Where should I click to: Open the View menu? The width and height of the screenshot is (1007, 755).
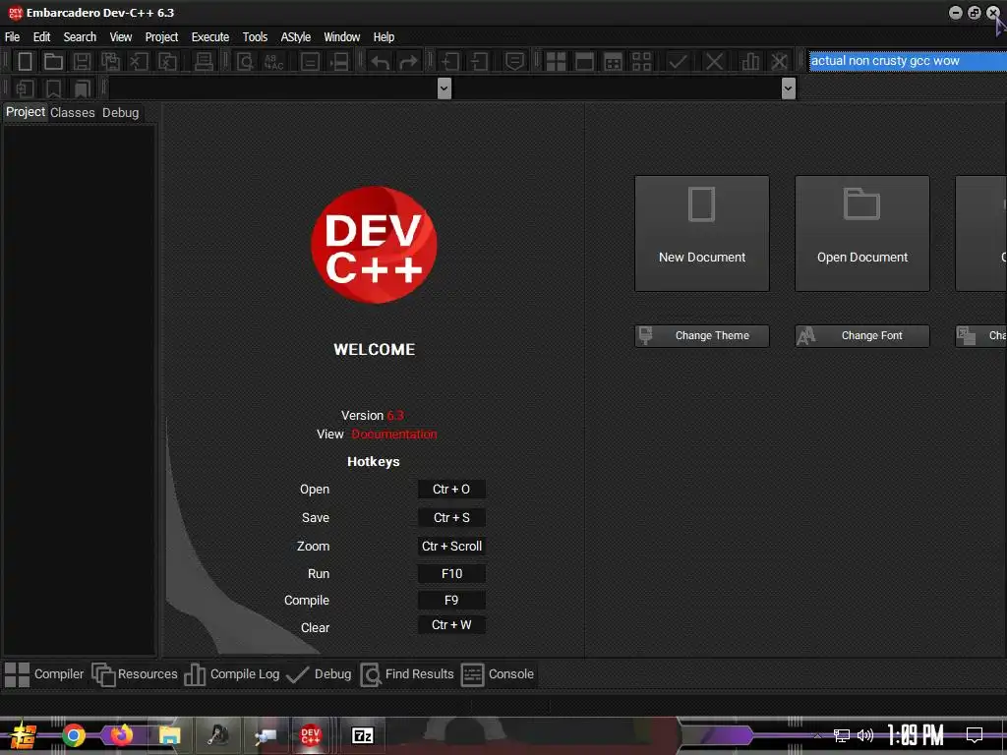pos(121,37)
